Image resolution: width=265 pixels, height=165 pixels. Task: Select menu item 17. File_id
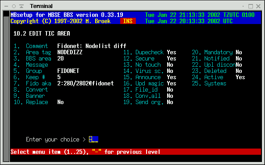(x=140, y=90)
